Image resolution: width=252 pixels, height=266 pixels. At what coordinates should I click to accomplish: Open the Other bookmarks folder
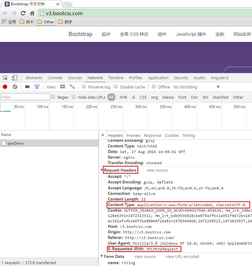pyautogui.click(x=46, y=22)
